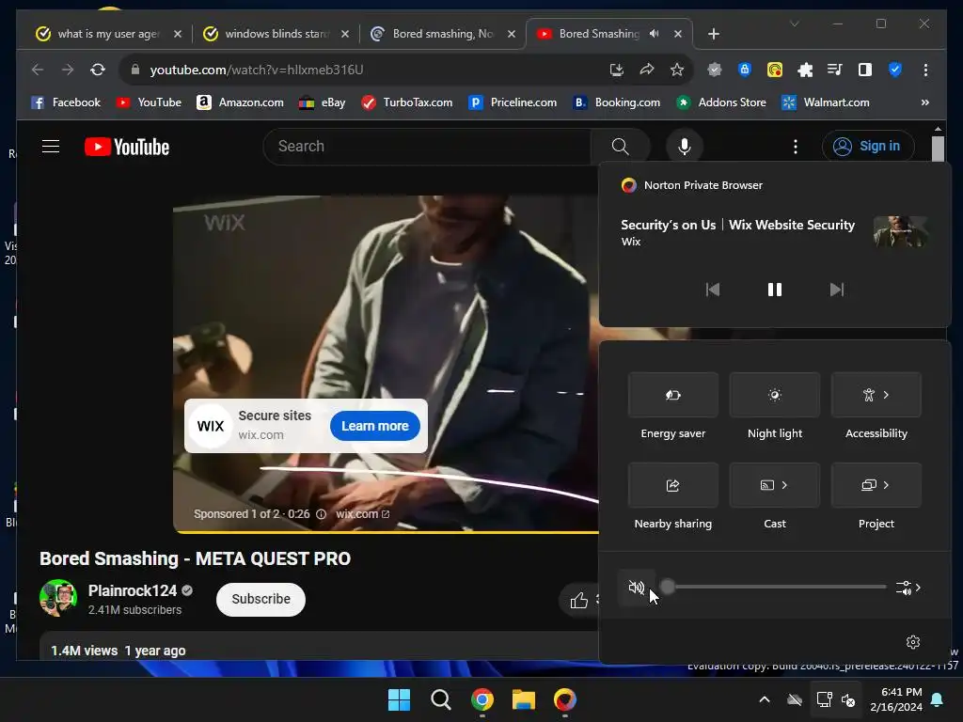Click the volume slider track
Image resolution: width=963 pixels, height=722 pixels.
click(x=774, y=587)
